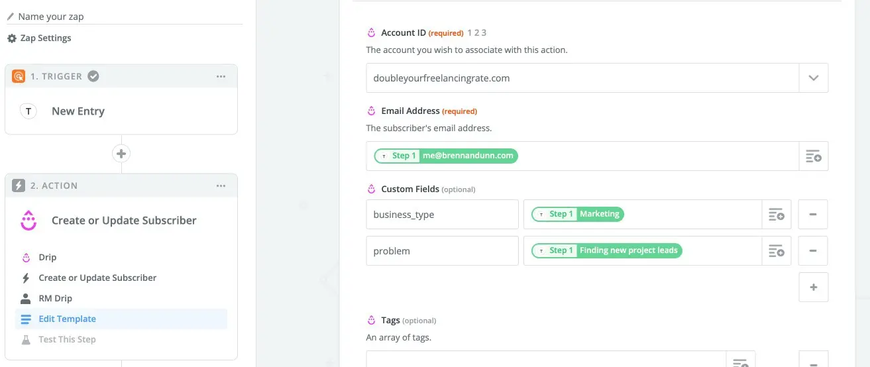Click the trigger step checkmark icon
This screenshot has width=870, height=367.
pyautogui.click(x=93, y=76)
